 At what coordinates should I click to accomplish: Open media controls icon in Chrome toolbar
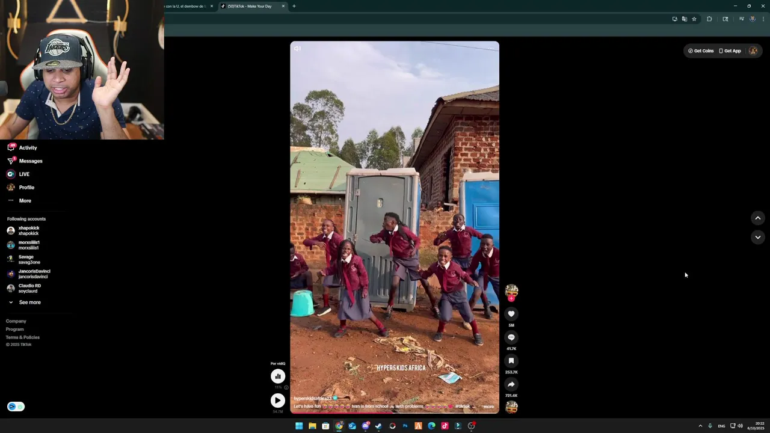(741, 19)
